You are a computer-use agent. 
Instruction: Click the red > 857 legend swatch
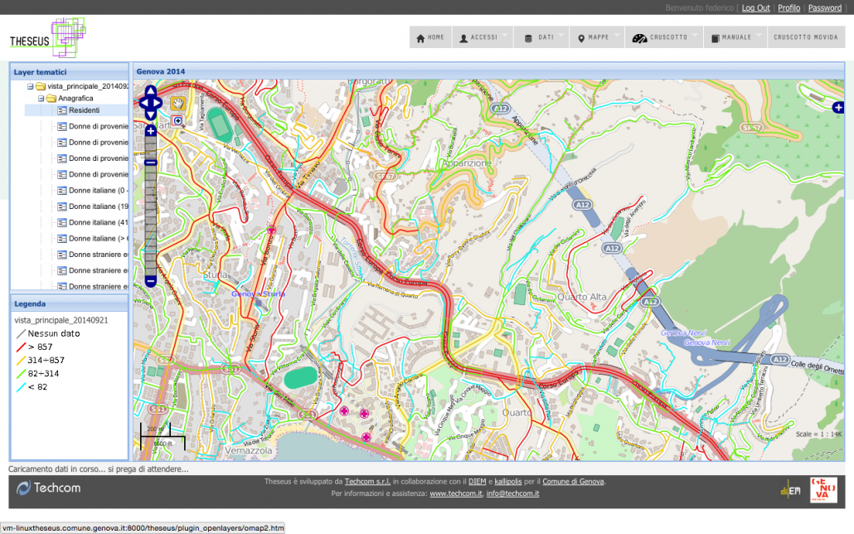pyautogui.click(x=21, y=347)
